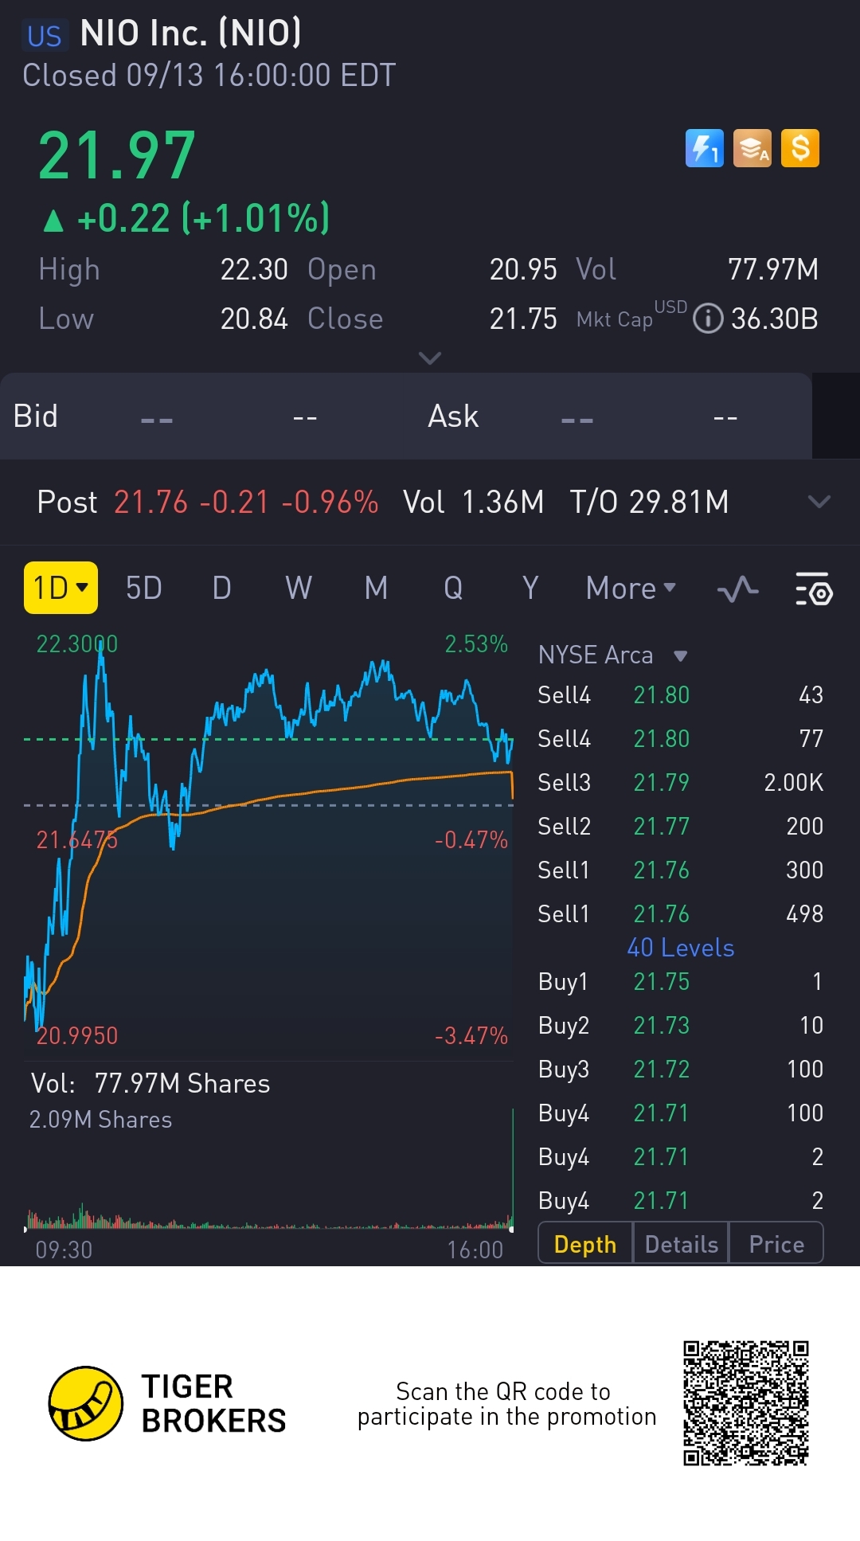Tap the yellow dollar sign icon
Screen dimensions: 860x1541
click(800, 148)
